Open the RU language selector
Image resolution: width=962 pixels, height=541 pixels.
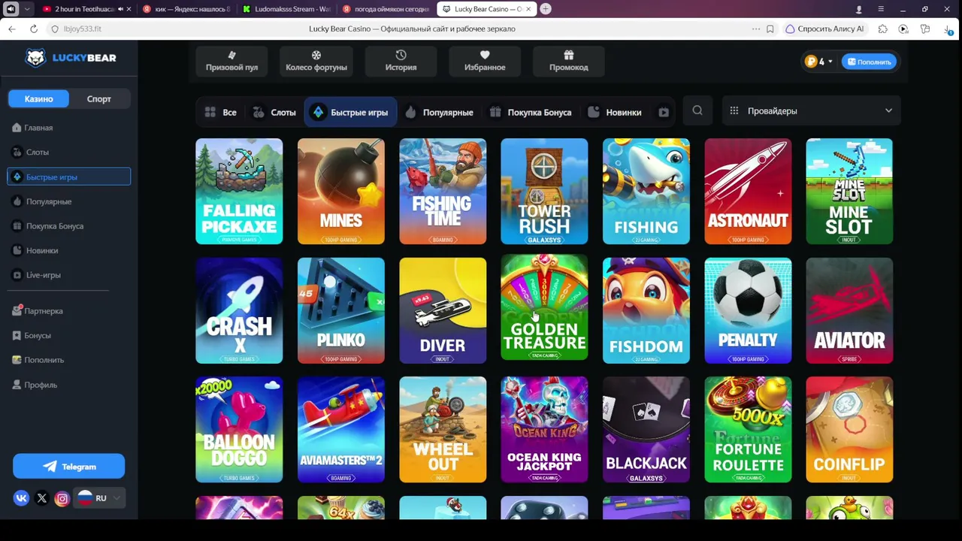coord(99,498)
